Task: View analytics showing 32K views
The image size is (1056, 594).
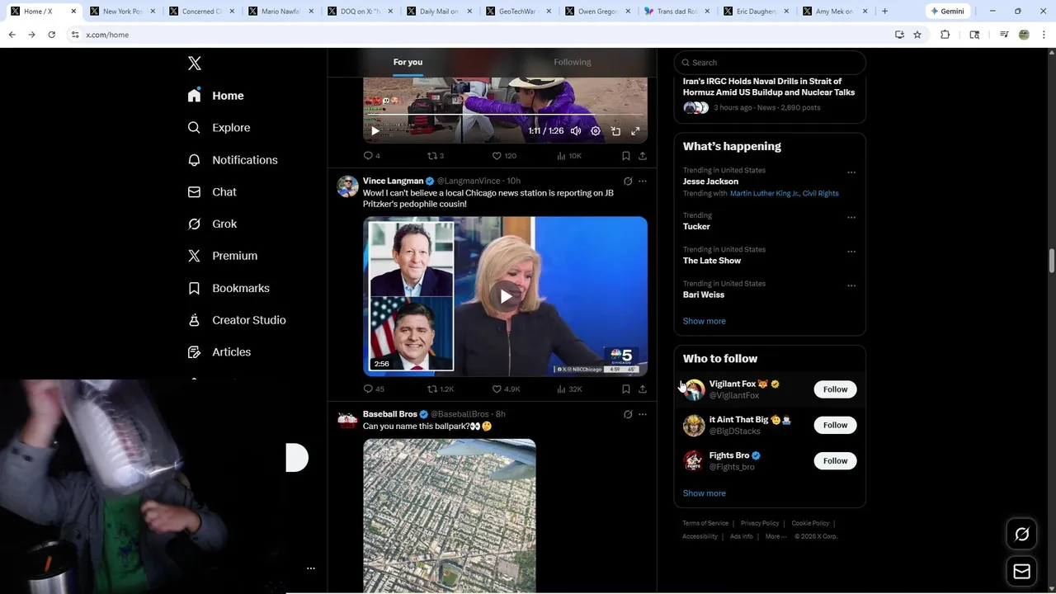Action: 568,389
